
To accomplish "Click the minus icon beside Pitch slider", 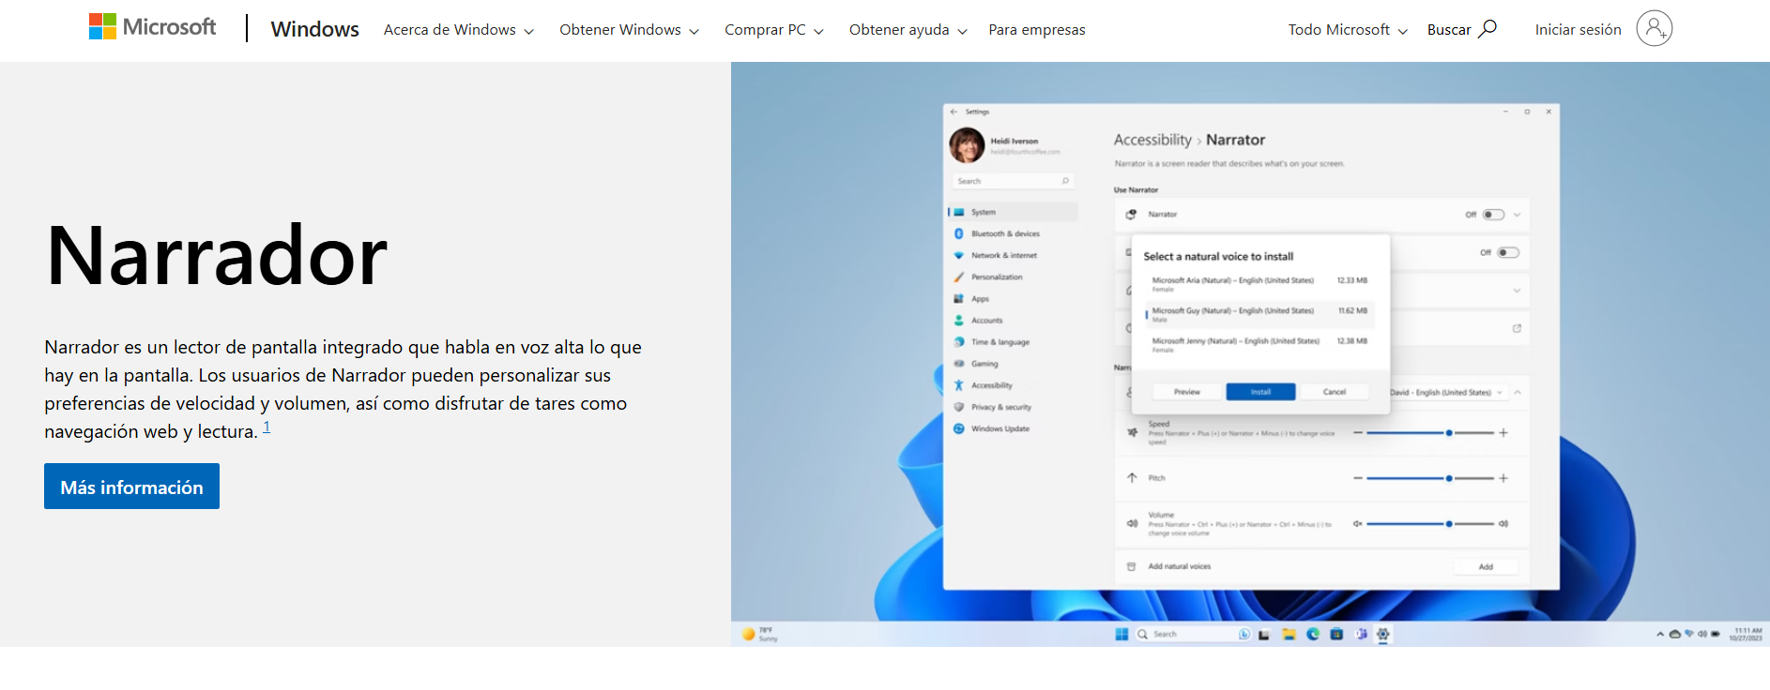I will tap(1357, 478).
